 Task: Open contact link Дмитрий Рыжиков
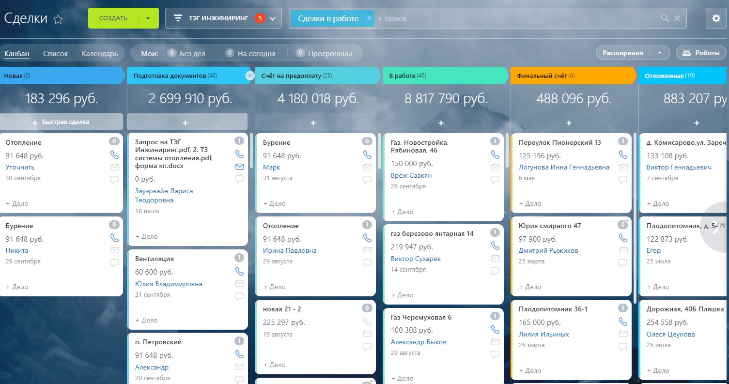pyautogui.click(x=548, y=250)
